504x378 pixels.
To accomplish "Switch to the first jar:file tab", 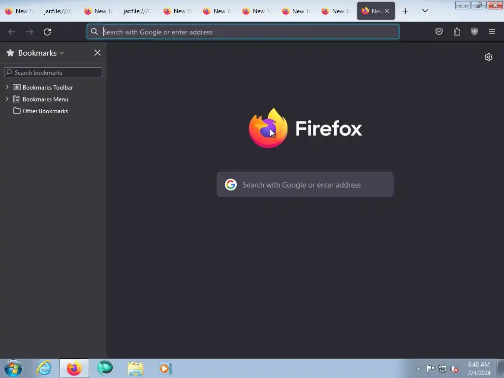I will click(58, 11).
